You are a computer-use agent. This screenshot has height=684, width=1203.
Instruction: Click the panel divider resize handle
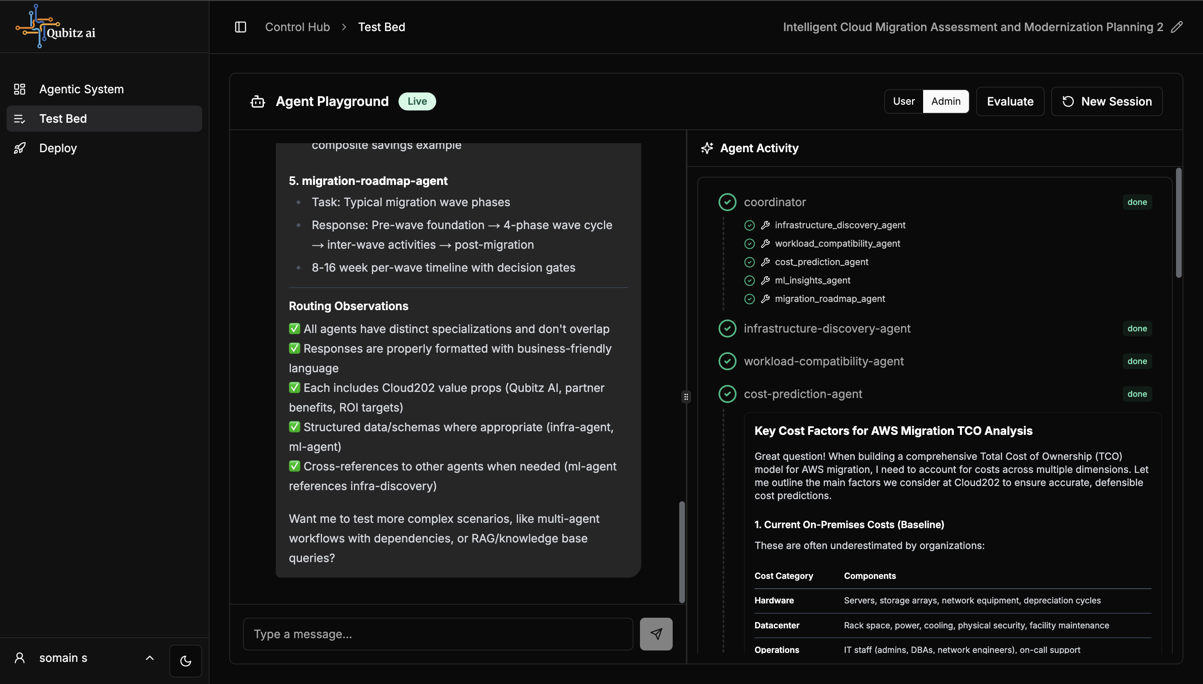[686, 397]
